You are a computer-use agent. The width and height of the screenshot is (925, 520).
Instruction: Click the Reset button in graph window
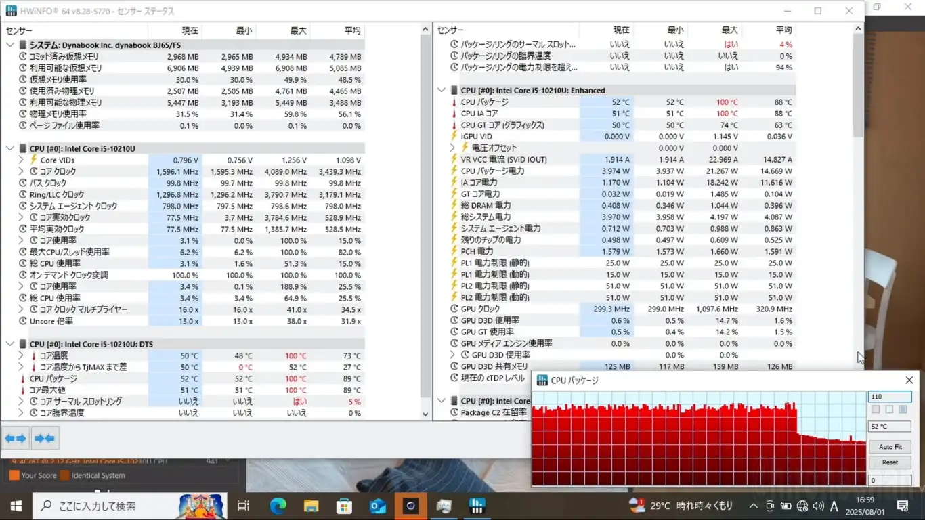[890, 462]
